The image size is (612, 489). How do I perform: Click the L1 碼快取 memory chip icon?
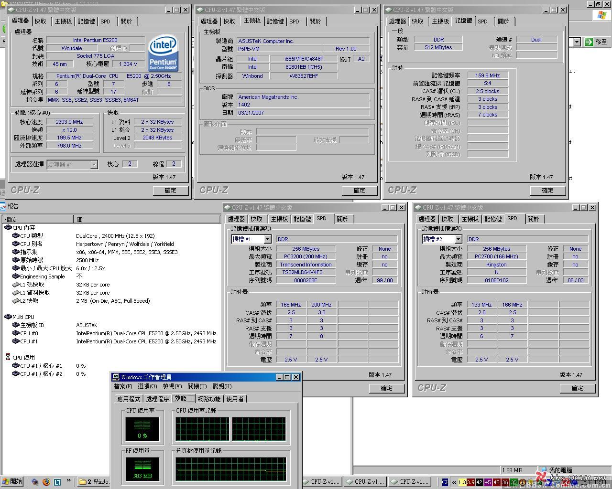click(x=16, y=285)
